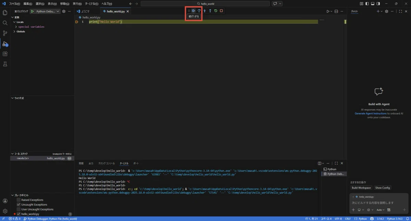The height and width of the screenshot is (221, 411).
Task: Switch to the 出力 (Output) panel tab
Action: (x=91, y=163)
